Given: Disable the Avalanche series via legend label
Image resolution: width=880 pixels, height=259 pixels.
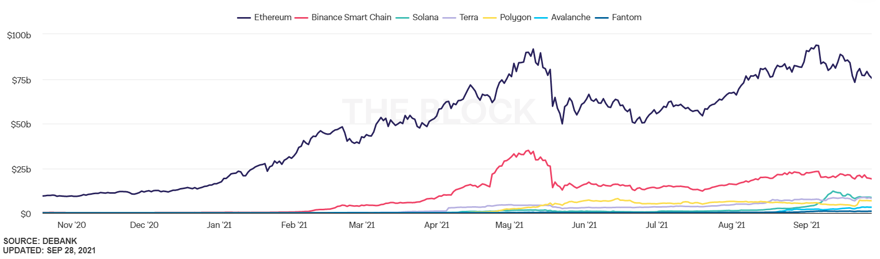Looking at the screenshot, I should coord(570,17).
